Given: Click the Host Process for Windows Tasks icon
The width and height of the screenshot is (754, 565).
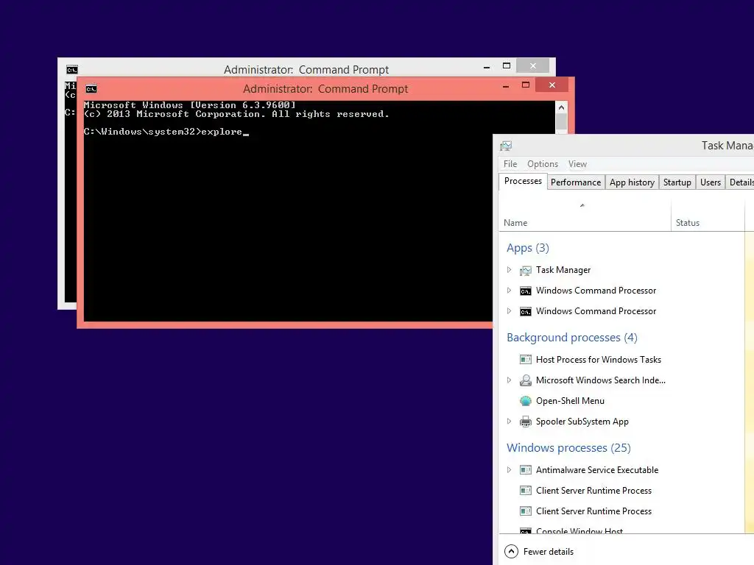Looking at the screenshot, I should (526, 359).
